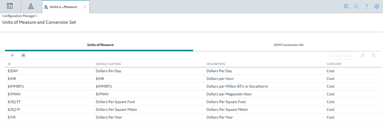Screen dimensions: 383x121
Task: Open the help question mark icon
Action: coord(367,6)
